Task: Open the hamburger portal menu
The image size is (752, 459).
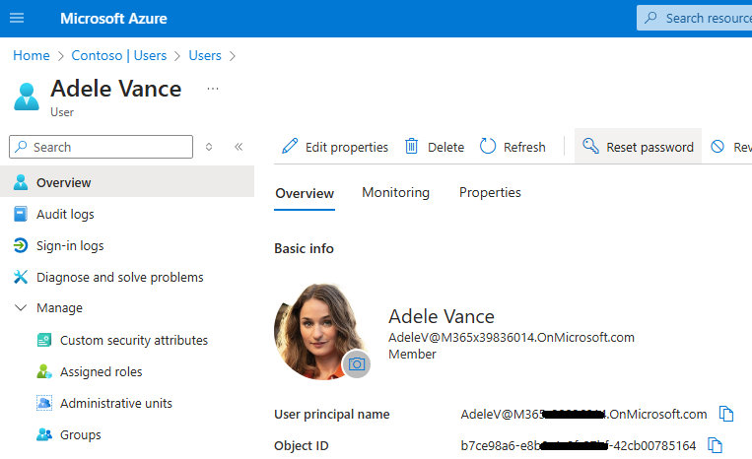Action: click(17, 18)
